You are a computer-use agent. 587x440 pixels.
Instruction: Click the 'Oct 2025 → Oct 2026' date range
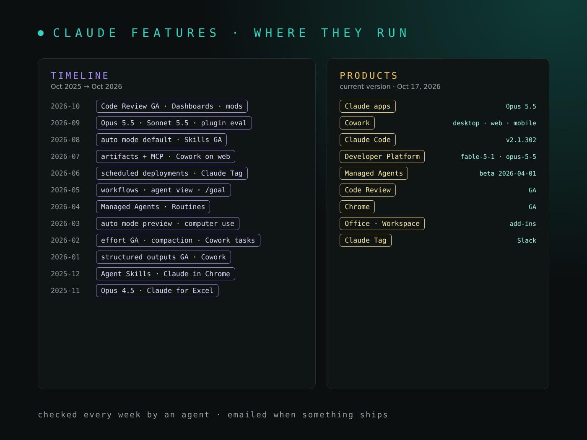tap(86, 87)
